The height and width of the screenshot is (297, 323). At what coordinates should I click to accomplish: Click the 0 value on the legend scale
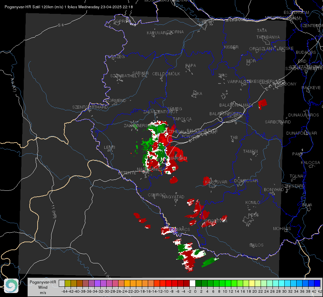[x=195, y=291]
